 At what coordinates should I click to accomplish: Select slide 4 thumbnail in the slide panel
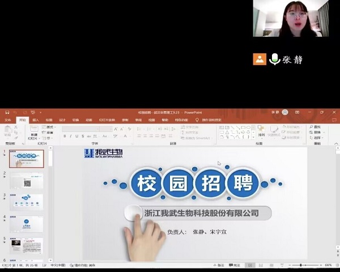(x=27, y=224)
